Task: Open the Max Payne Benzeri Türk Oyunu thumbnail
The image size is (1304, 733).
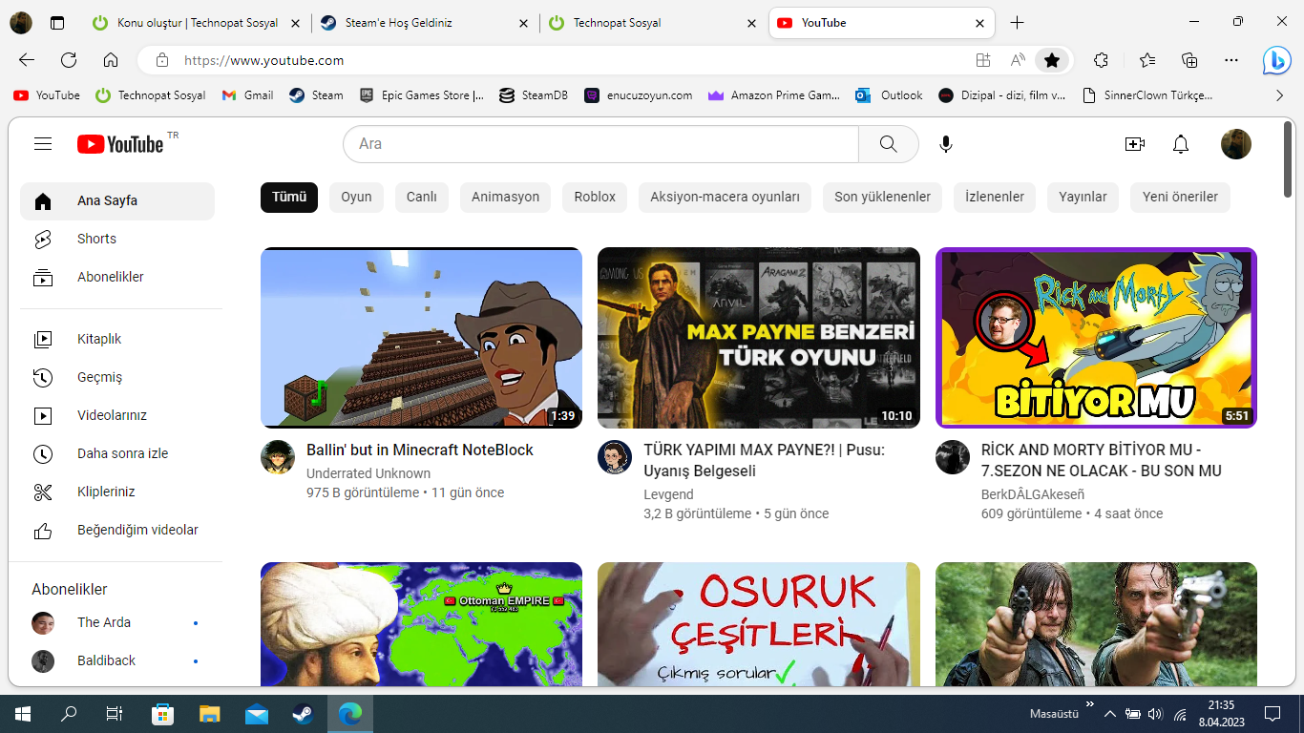Action: (759, 338)
